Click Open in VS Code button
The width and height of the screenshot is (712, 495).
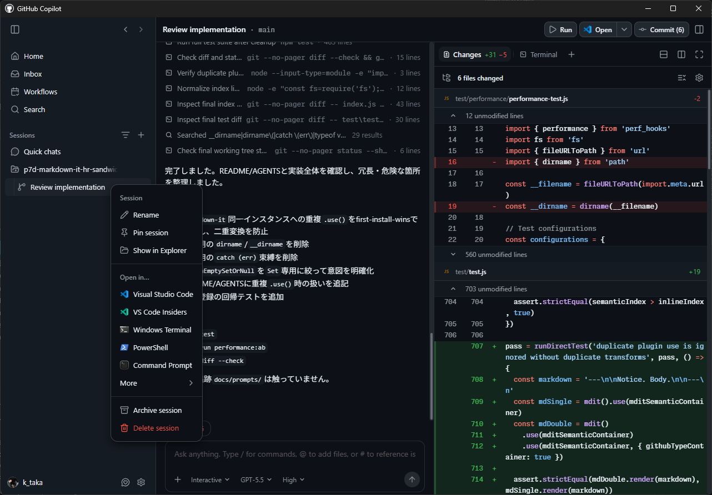tap(598, 29)
